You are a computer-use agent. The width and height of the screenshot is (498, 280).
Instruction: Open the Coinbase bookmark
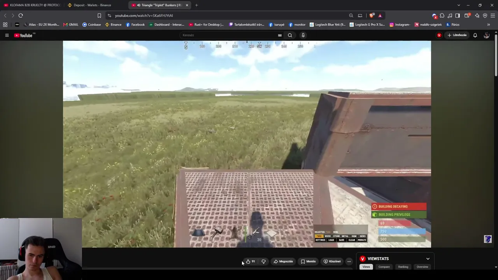(x=91, y=24)
